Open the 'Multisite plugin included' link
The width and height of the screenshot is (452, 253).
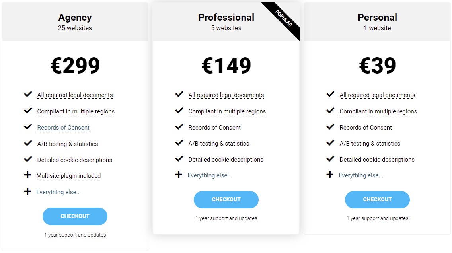click(68, 176)
